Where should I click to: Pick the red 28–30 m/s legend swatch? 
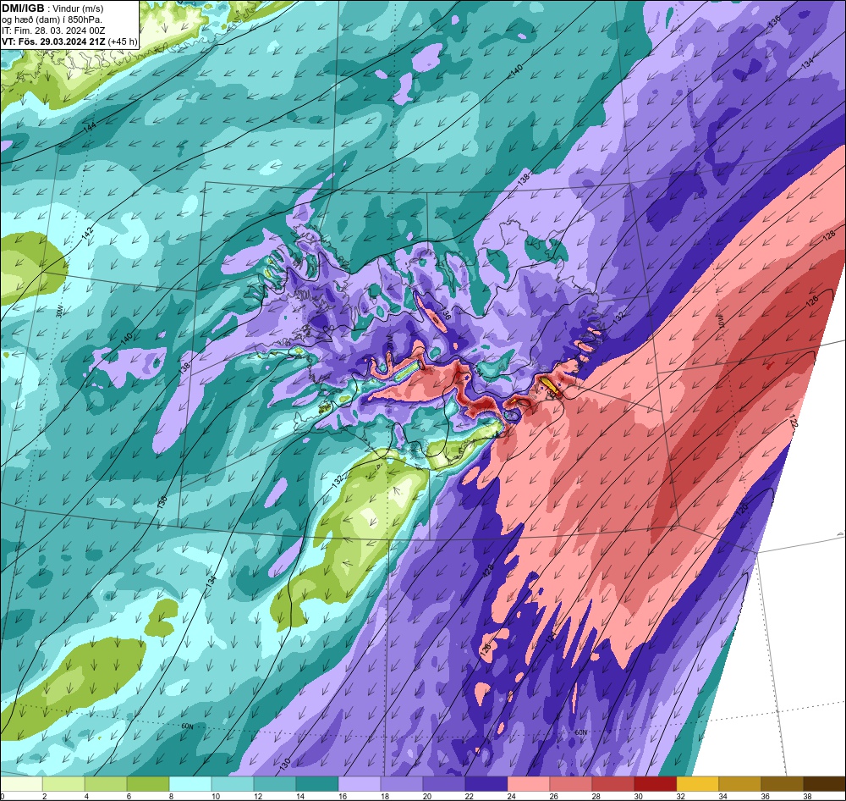point(613,784)
